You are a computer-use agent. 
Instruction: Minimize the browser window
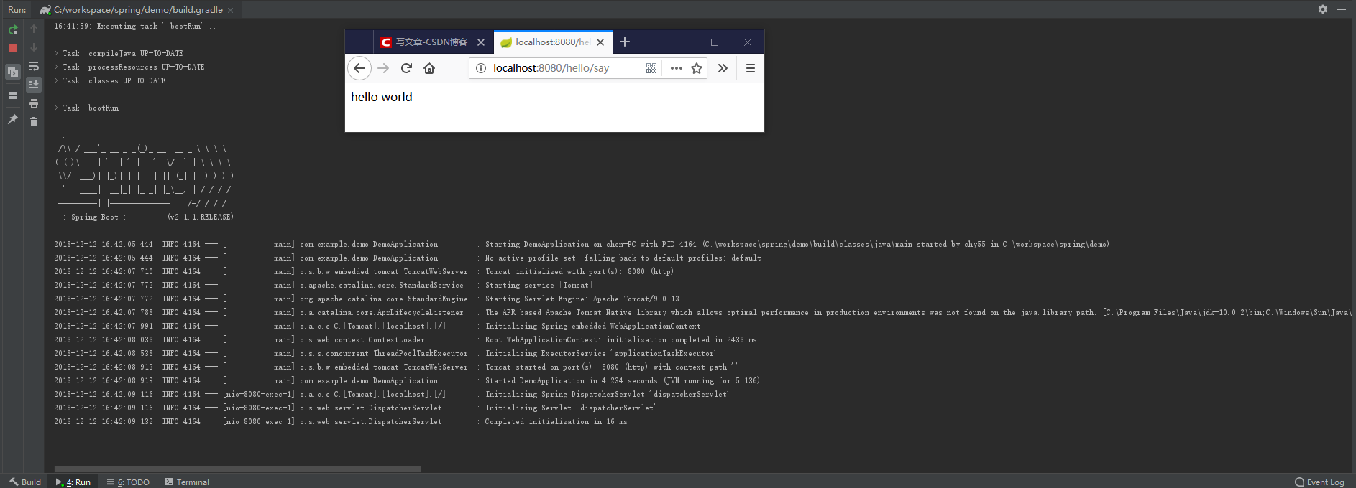(682, 42)
